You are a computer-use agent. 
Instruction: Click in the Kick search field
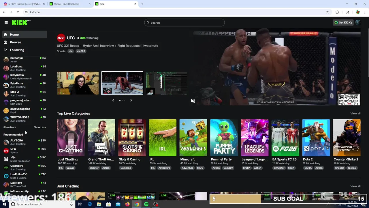[x=184, y=23]
